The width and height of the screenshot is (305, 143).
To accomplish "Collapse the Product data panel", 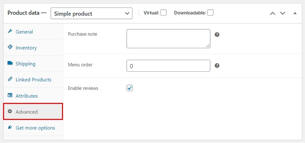I will pyautogui.click(x=295, y=13).
